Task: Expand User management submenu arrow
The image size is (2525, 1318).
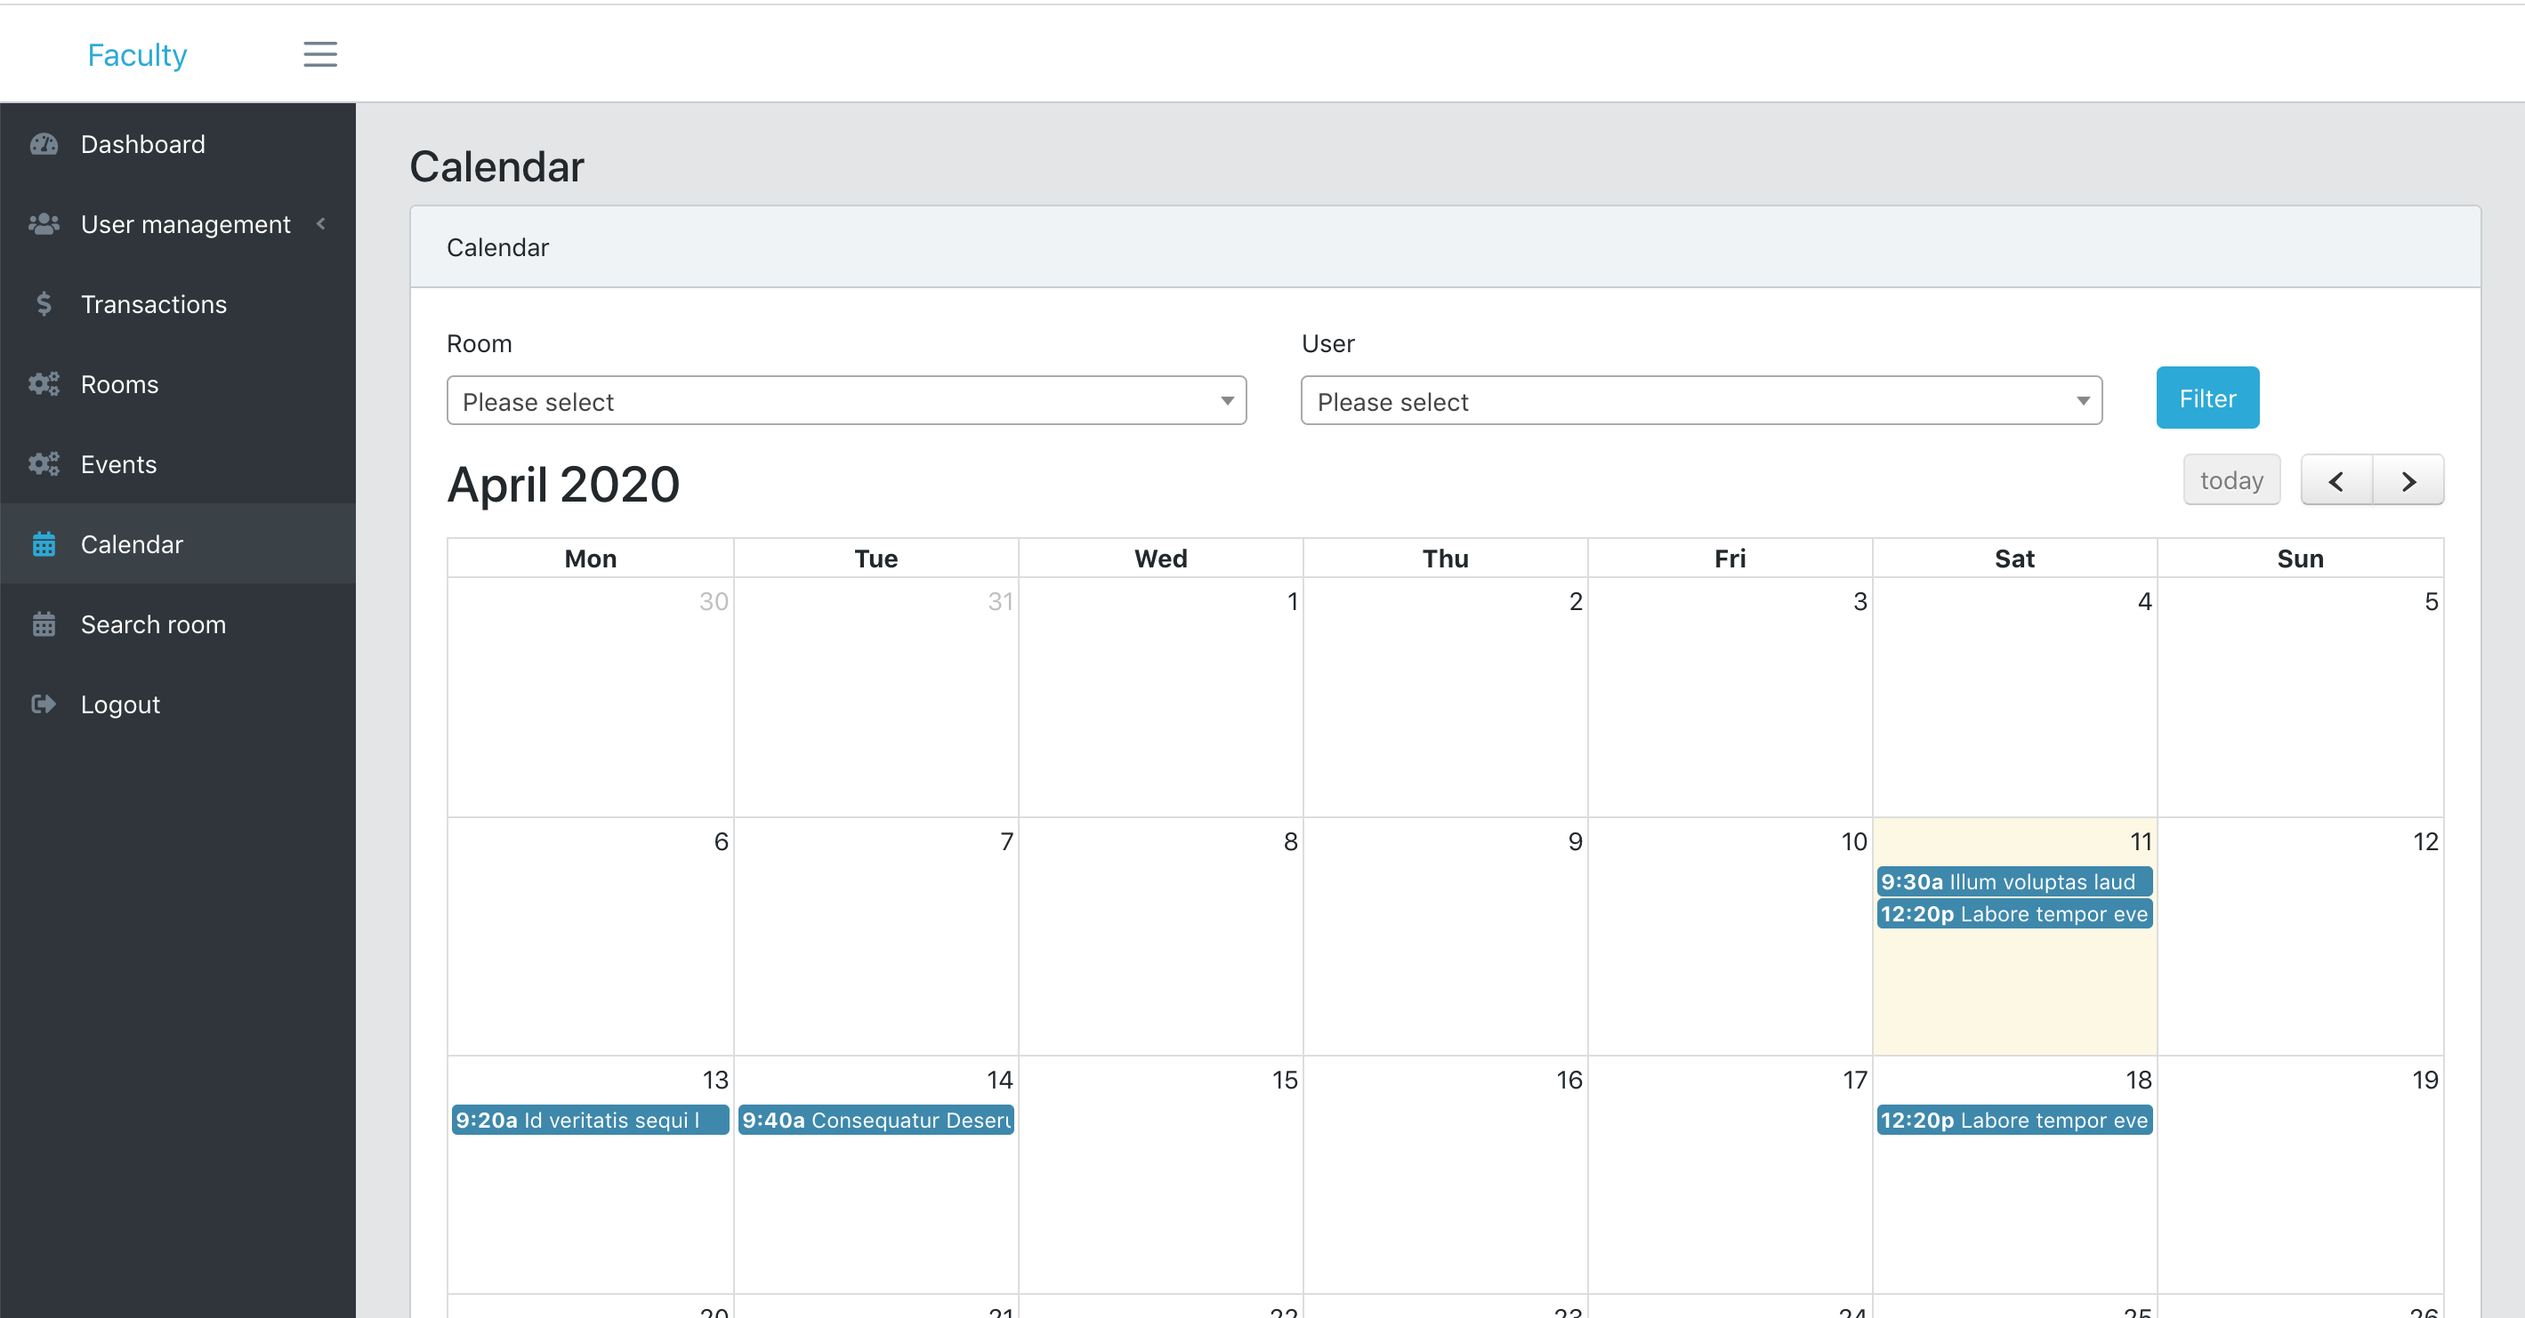Action: [x=320, y=223]
